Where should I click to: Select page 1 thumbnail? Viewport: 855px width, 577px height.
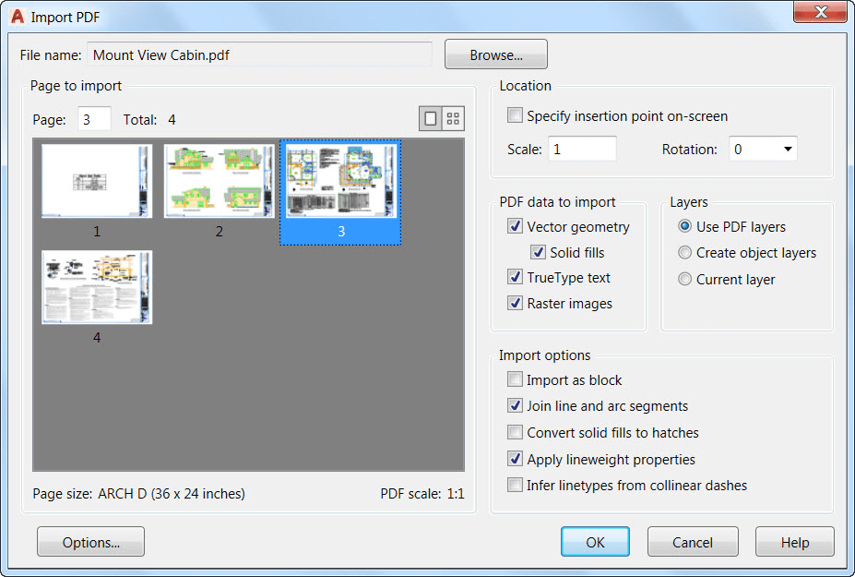pyautogui.click(x=97, y=181)
